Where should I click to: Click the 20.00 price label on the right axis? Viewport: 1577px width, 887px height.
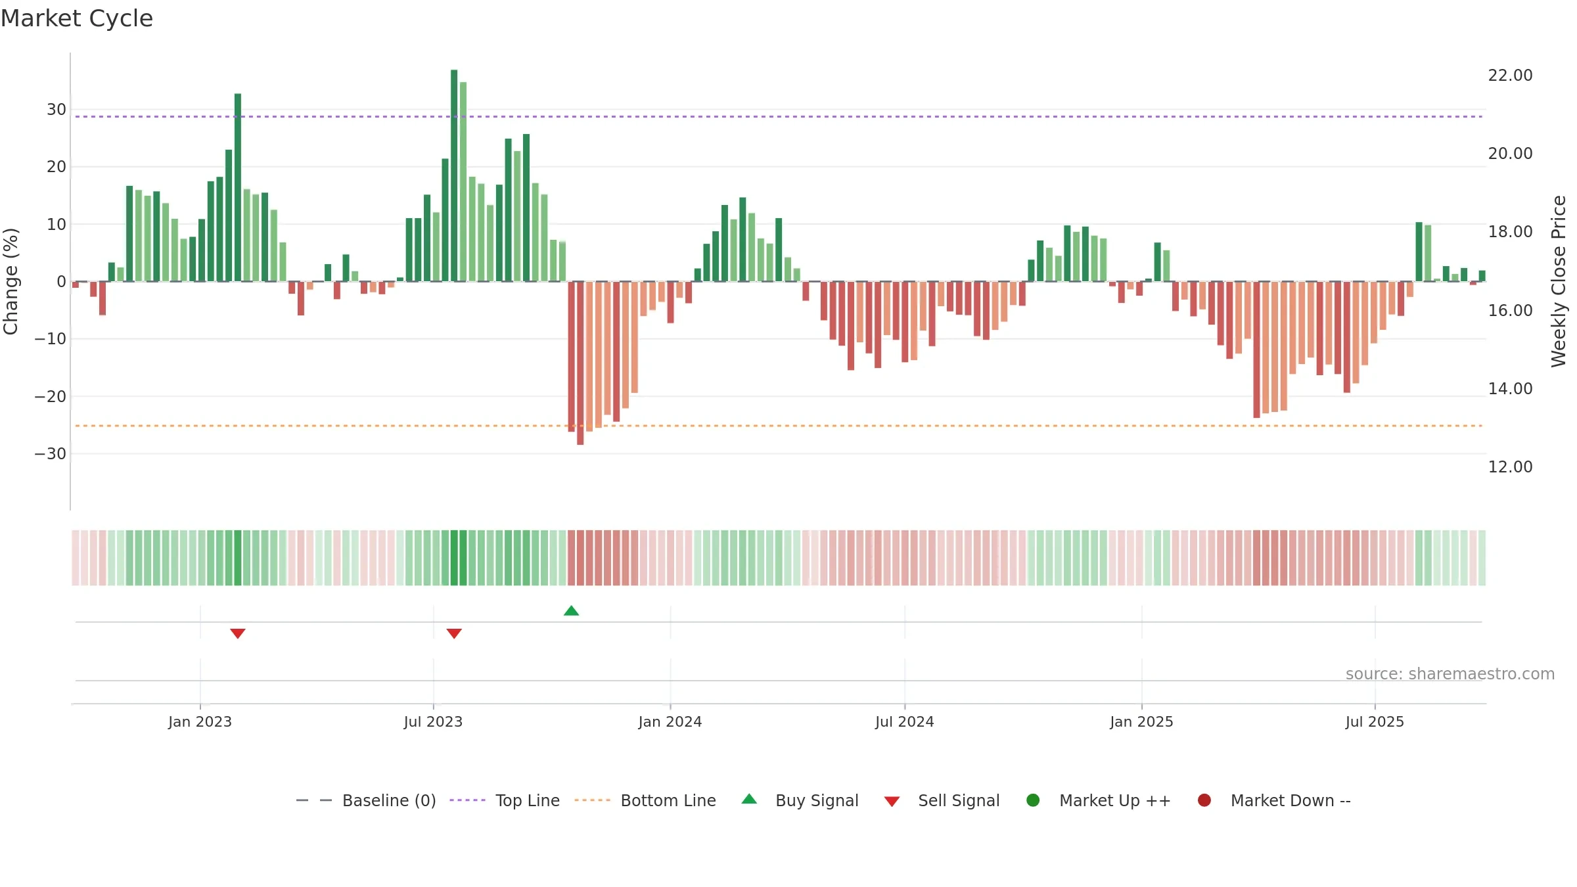[1510, 154]
